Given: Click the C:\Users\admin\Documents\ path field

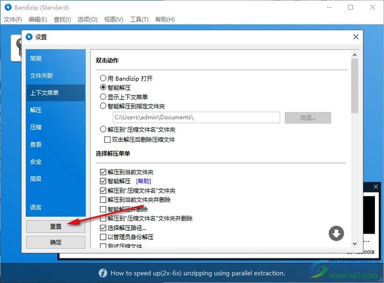Looking at the screenshot, I should (196, 117).
